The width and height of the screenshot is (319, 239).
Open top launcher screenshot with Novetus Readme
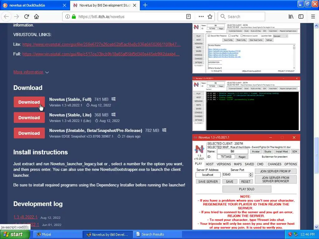[246, 48]
